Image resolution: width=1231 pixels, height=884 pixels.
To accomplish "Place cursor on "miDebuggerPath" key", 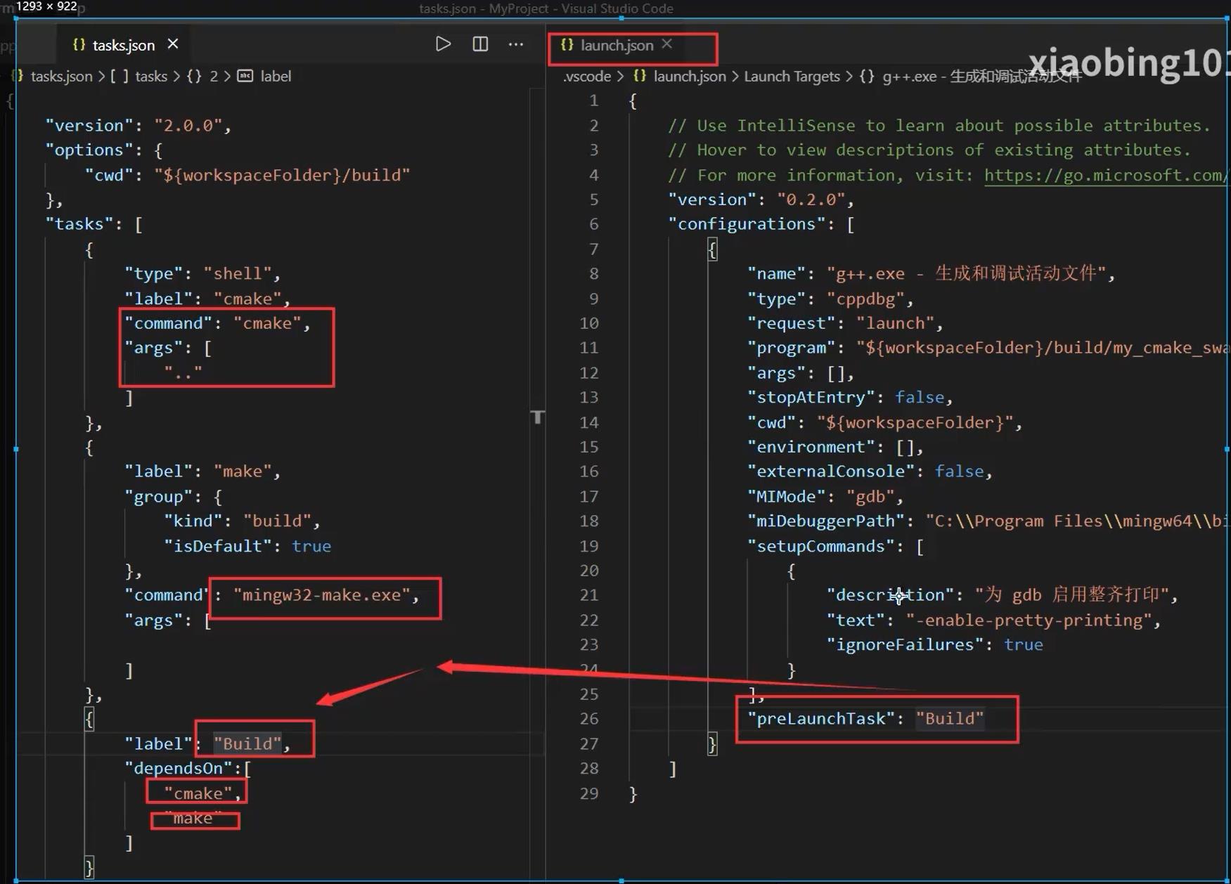I will click(x=825, y=521).
